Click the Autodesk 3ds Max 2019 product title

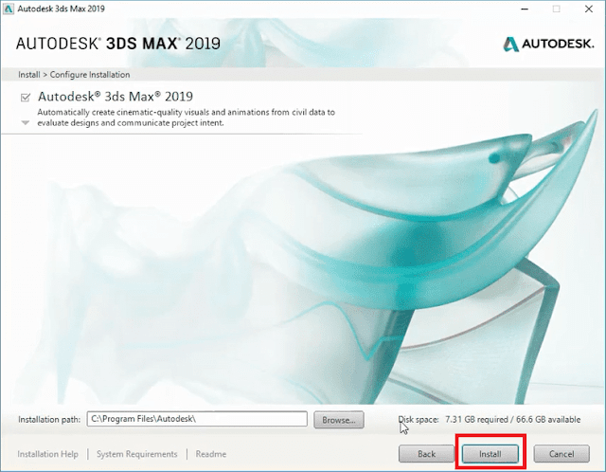[x=116, y=97]
